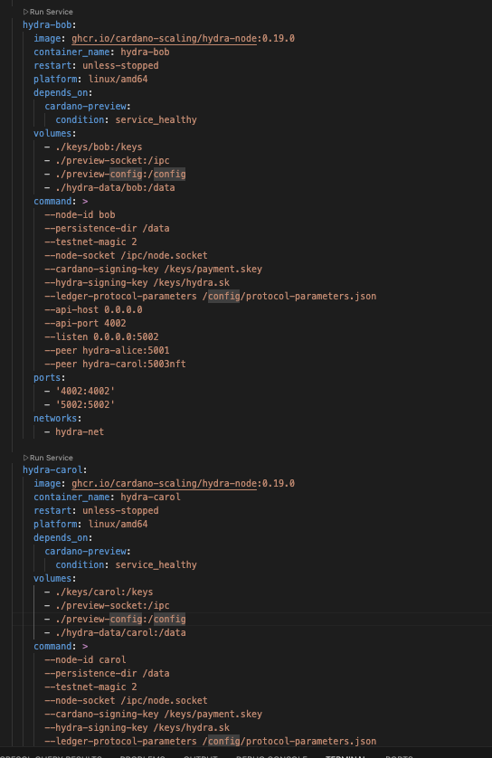
Task: Click the --node-id carol argument
Action: tap(86, 660)
